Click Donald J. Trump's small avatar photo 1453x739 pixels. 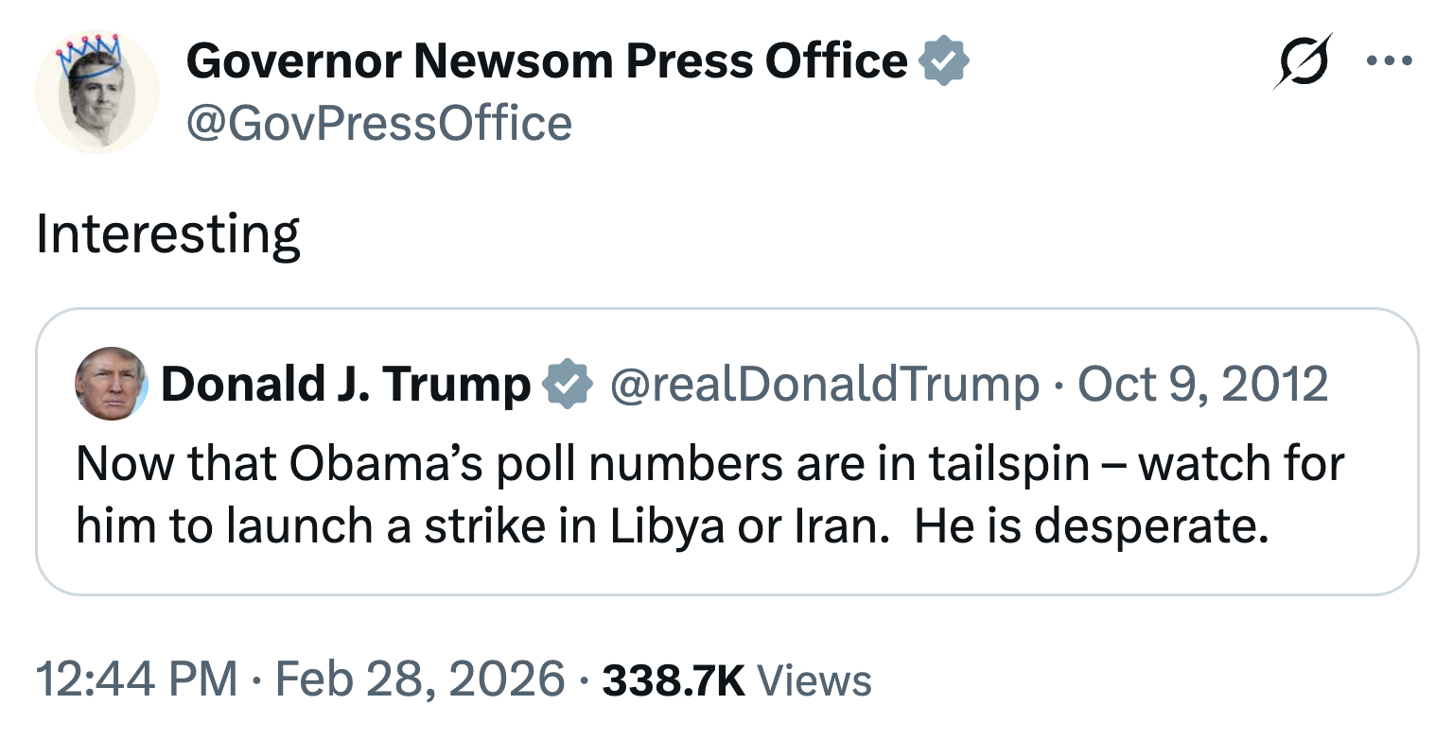click(x=111, y=384)
